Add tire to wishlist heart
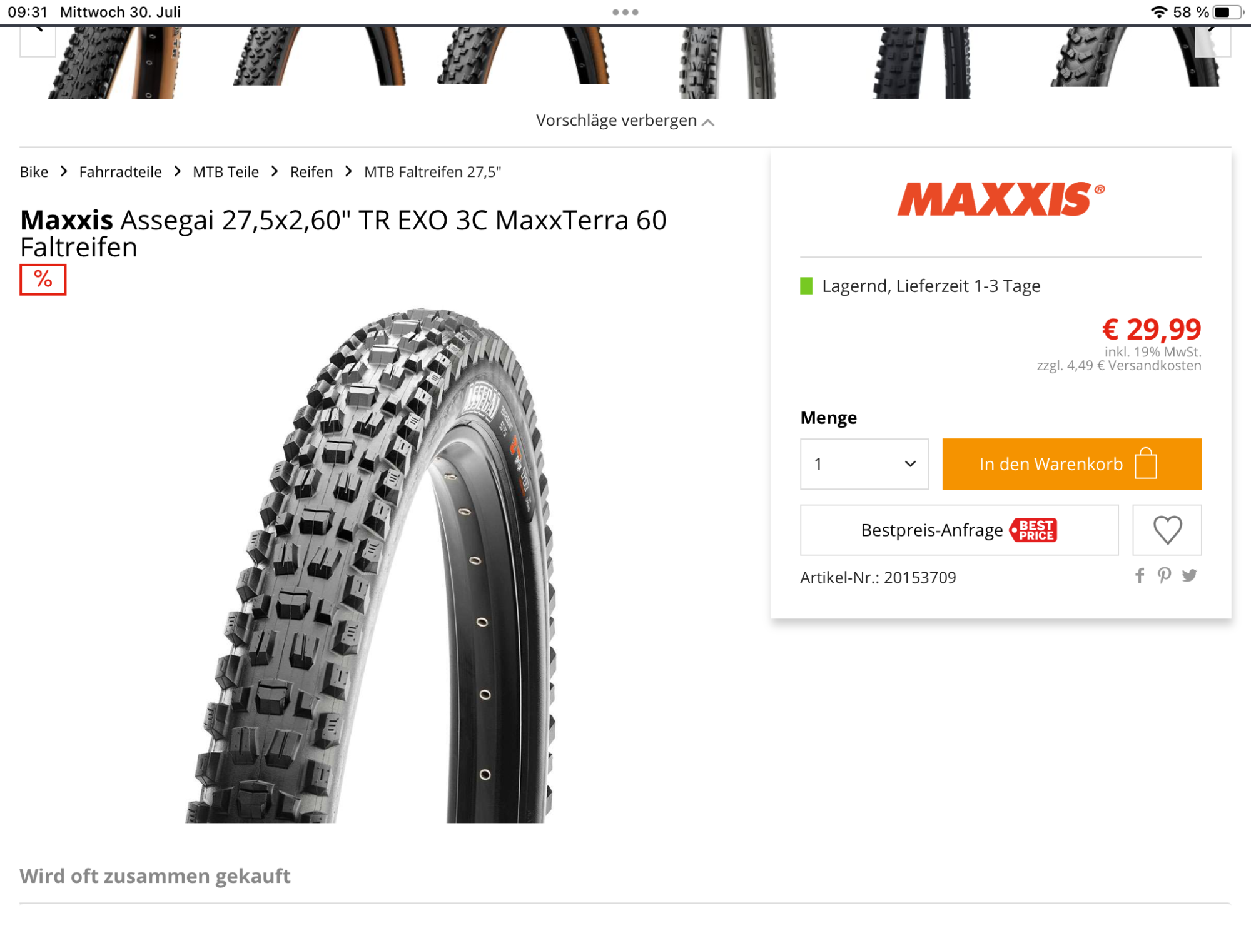The image size is (1251, 938). 1167,530
